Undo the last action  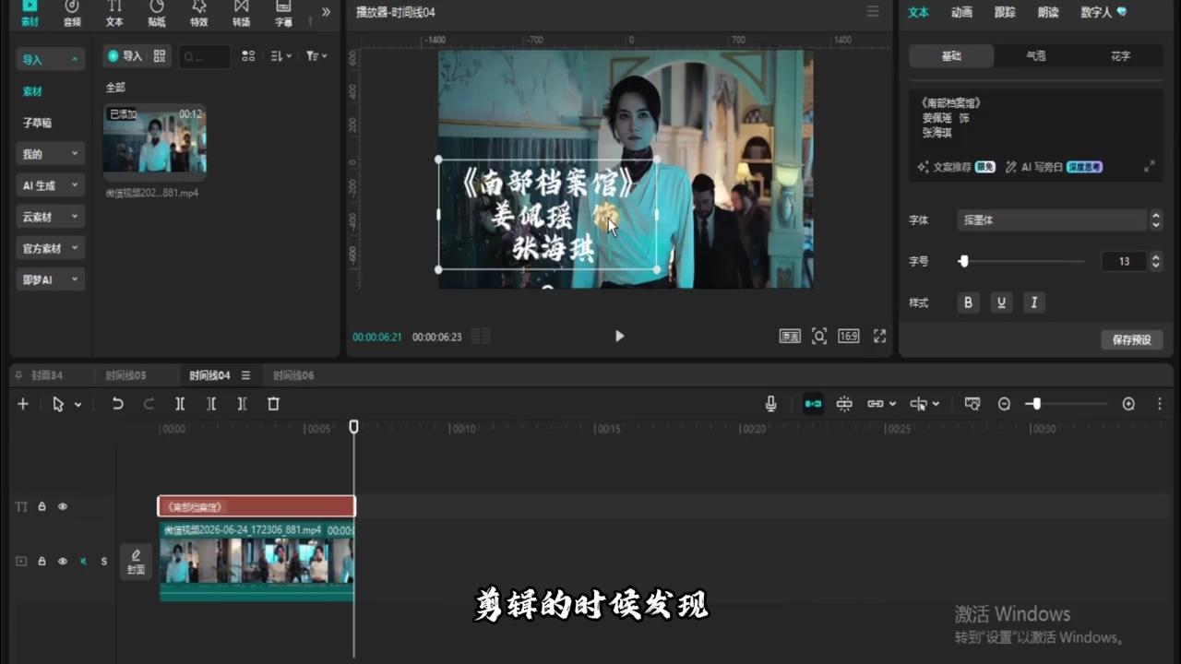(x=117, y=404)
